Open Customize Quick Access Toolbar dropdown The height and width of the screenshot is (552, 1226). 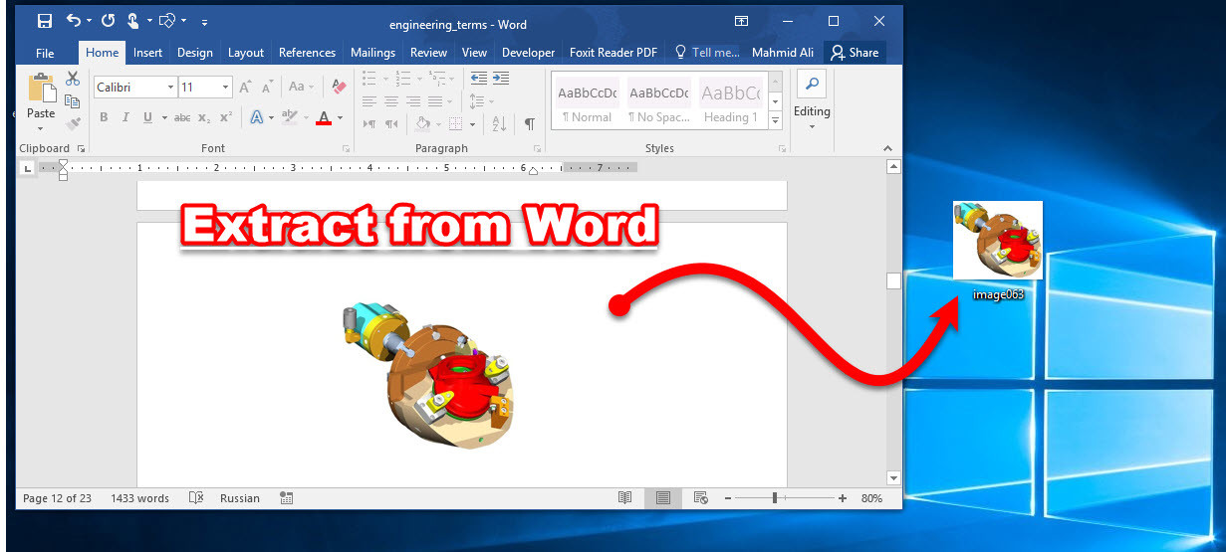(204, 22)
